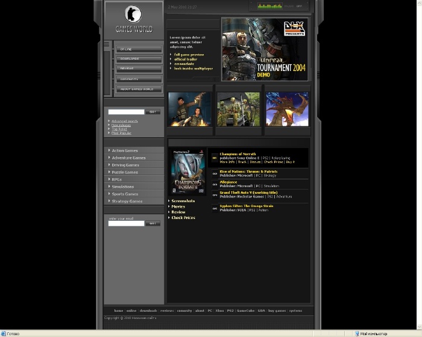Open the screenshots link under Lorem ipsum
Image resolution: width=422 pixels, height=337 pixels.
[x=184, y=64]
